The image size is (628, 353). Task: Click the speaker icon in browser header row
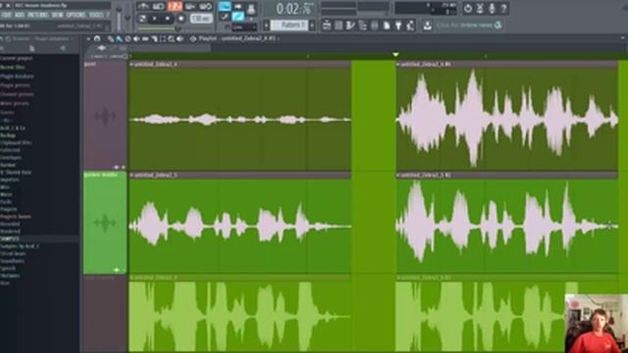(63, 48)
